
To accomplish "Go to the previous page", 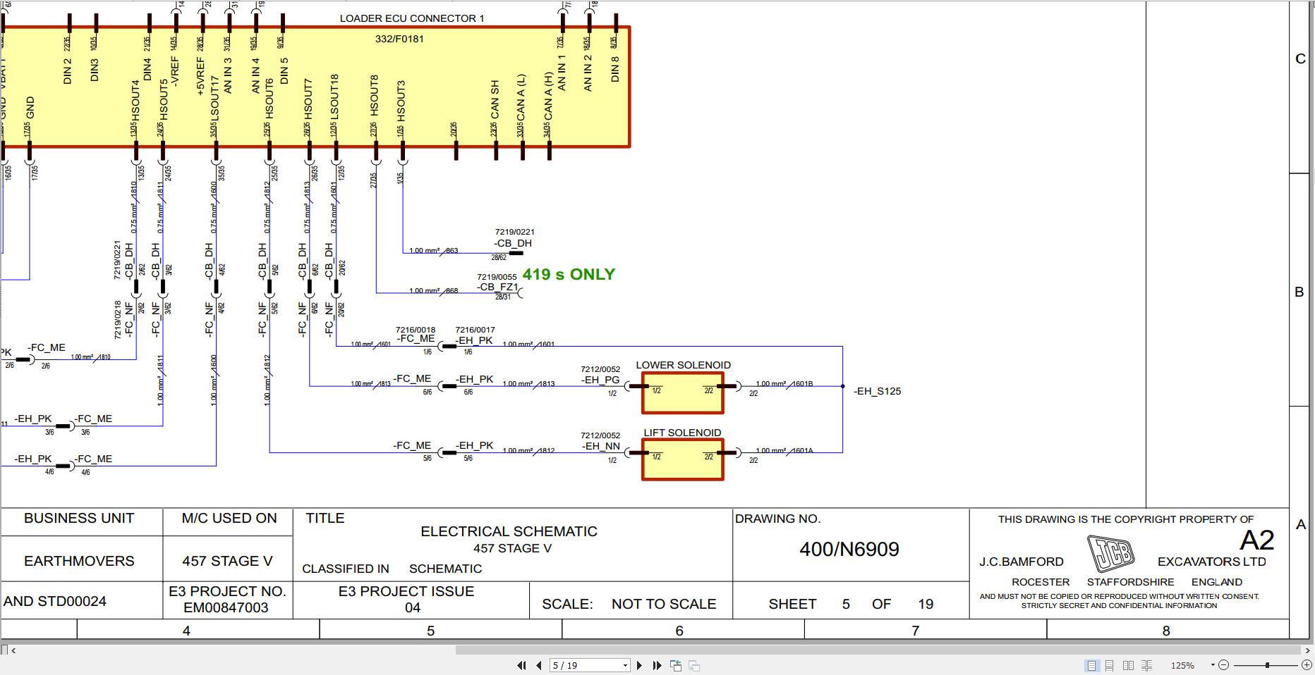I will tap(539, 665).
